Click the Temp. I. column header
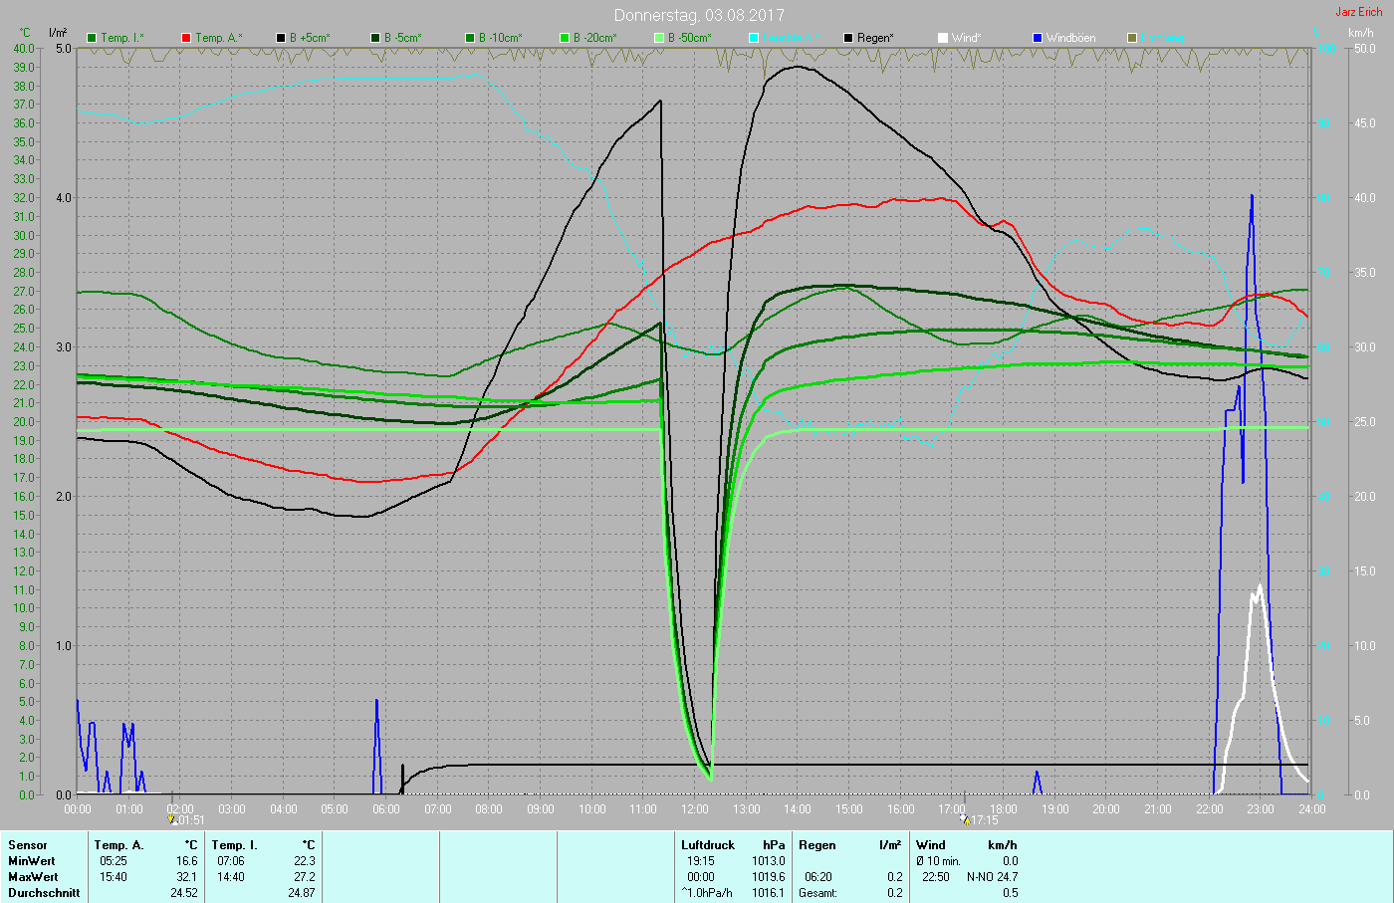The height and width of the screenshot is (903, 1394). point(234,845)
